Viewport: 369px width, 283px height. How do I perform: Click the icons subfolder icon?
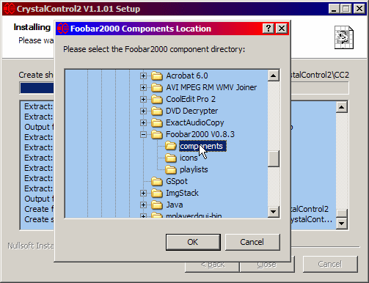(x=171, y=158)
